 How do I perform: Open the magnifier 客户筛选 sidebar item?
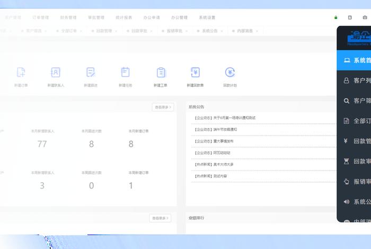click(x=354, y=101)
